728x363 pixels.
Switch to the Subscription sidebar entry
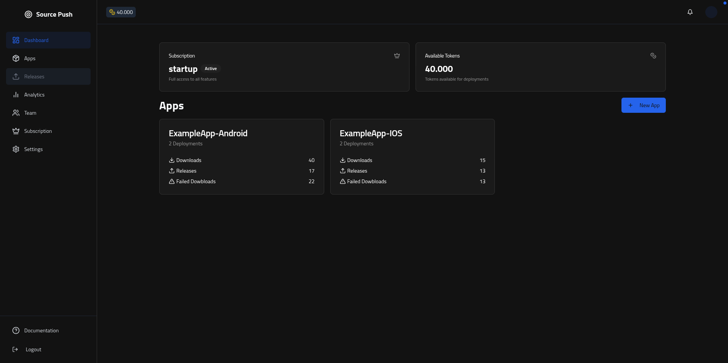pos(38,131)
